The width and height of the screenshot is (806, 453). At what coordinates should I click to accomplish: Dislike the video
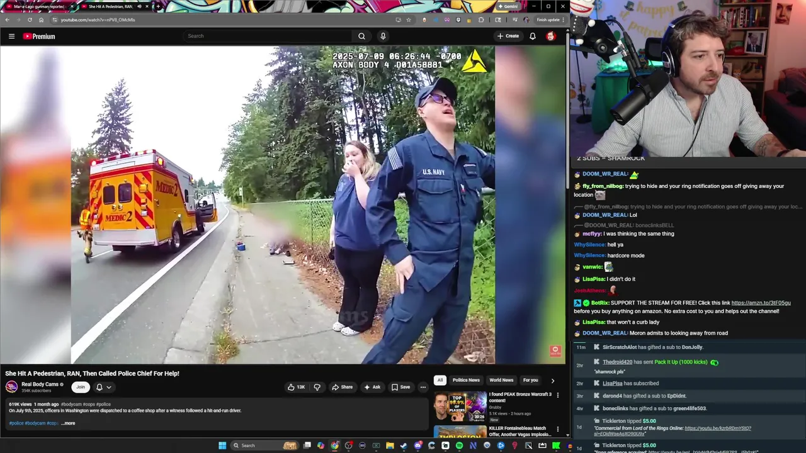click(x=317, y=387)
